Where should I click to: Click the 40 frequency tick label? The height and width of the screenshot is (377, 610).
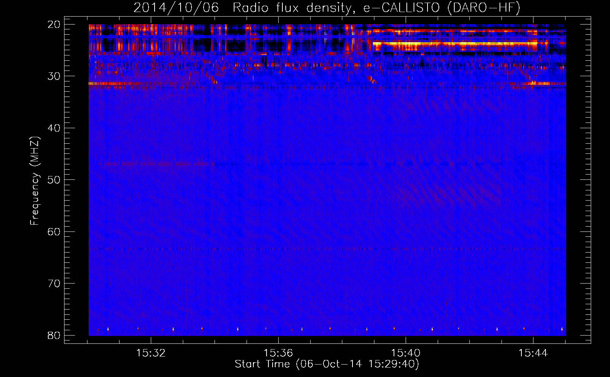(x=54, y=128)
